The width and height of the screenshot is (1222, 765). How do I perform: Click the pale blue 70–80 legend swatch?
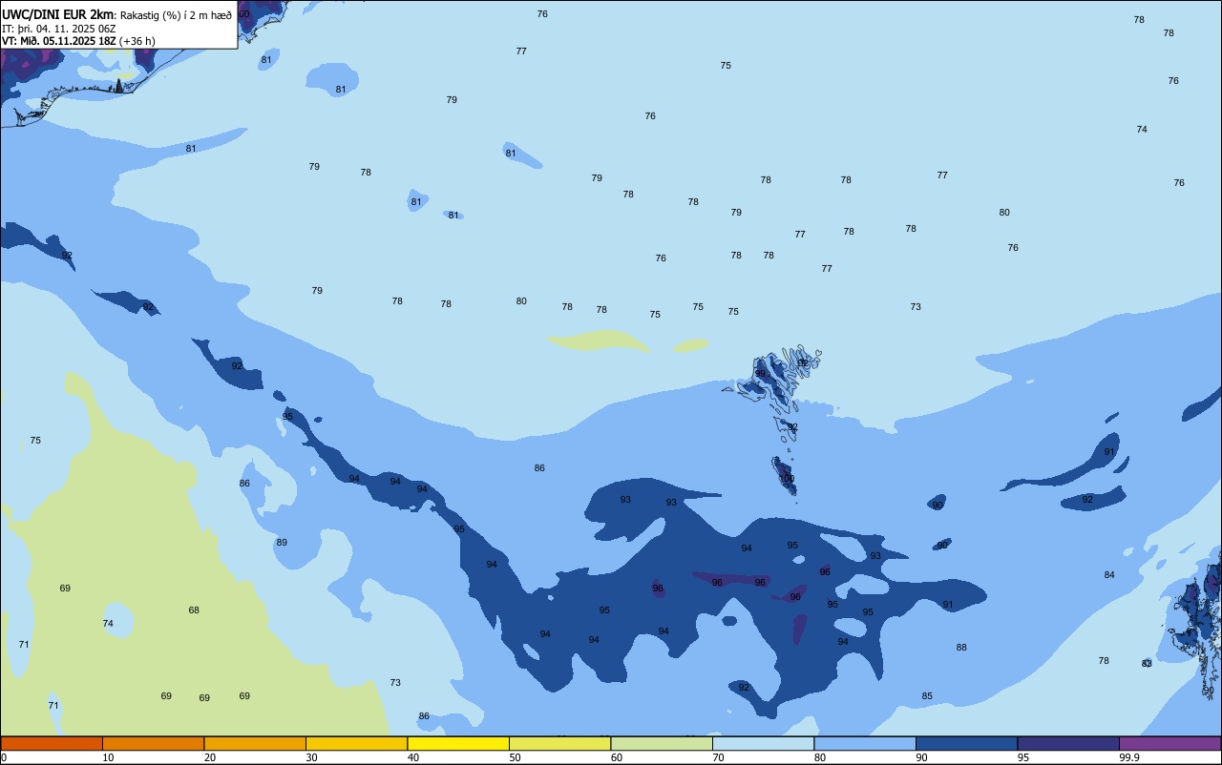[x=763, y=743]
